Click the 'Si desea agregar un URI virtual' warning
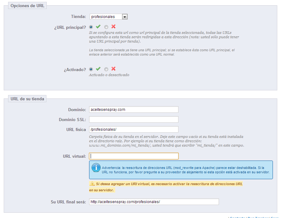The image size is (281, 218). click(166, 187)
